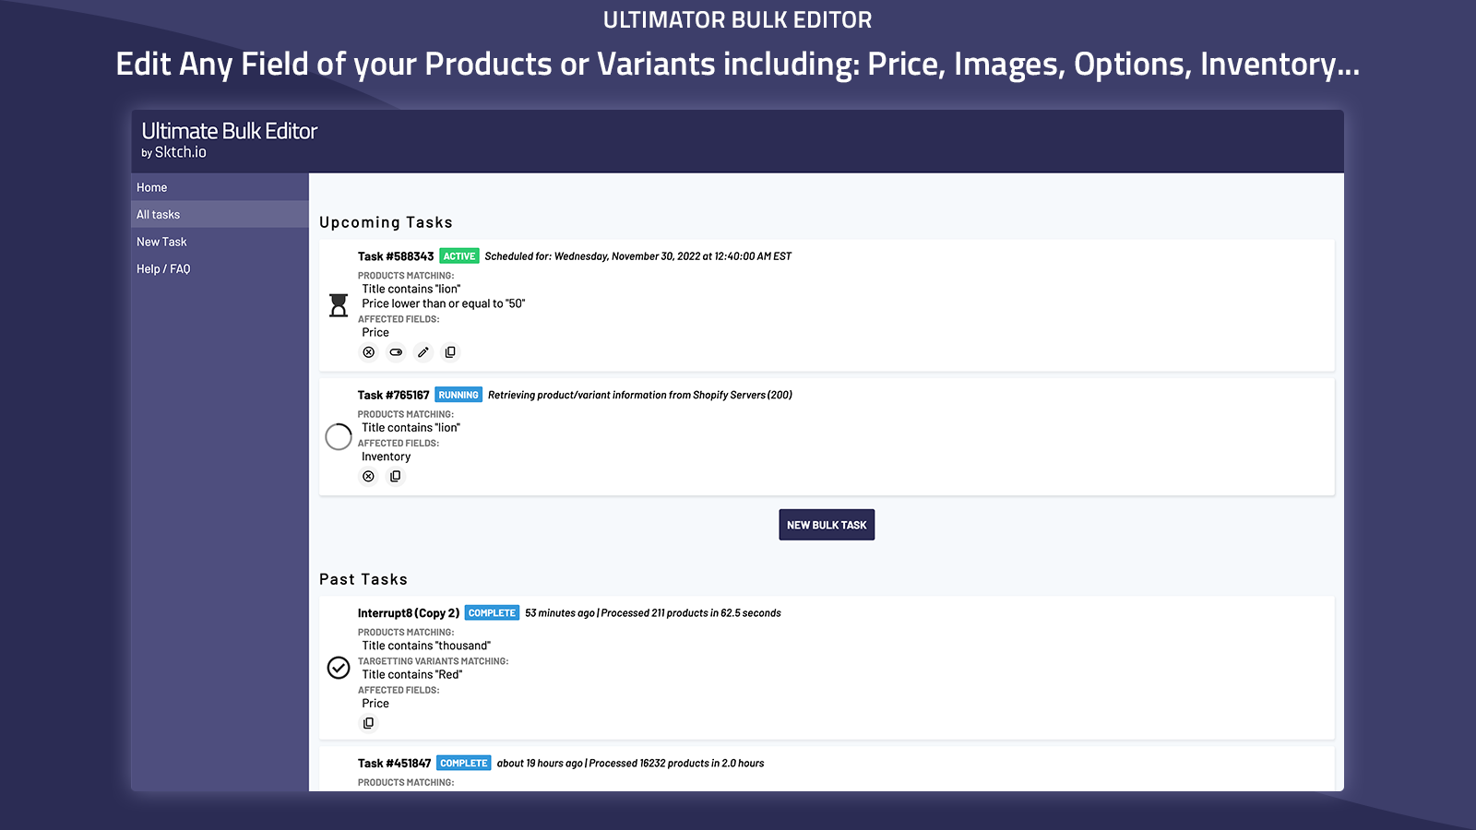1476x830 pixels.
Task: Click the RUNNING badge on Task #765167
Action: point(458,394)
